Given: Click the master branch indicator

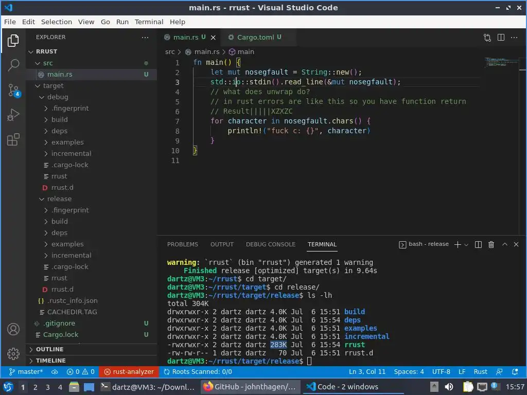Looking at the screenshot, I should pos(26,372).
